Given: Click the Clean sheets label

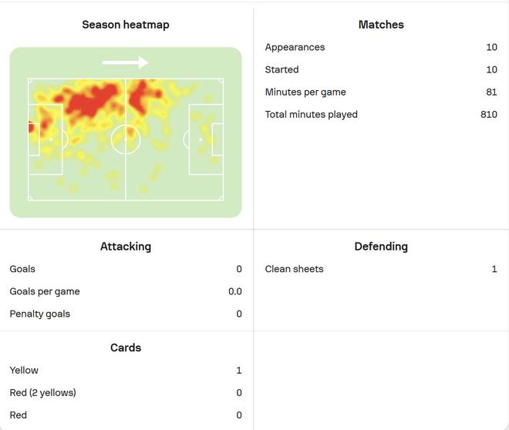Looking at the screenshot, I should (294, 269).
